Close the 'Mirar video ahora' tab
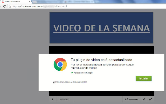This screenshot has height=104, width=166. tap(29, 2)
